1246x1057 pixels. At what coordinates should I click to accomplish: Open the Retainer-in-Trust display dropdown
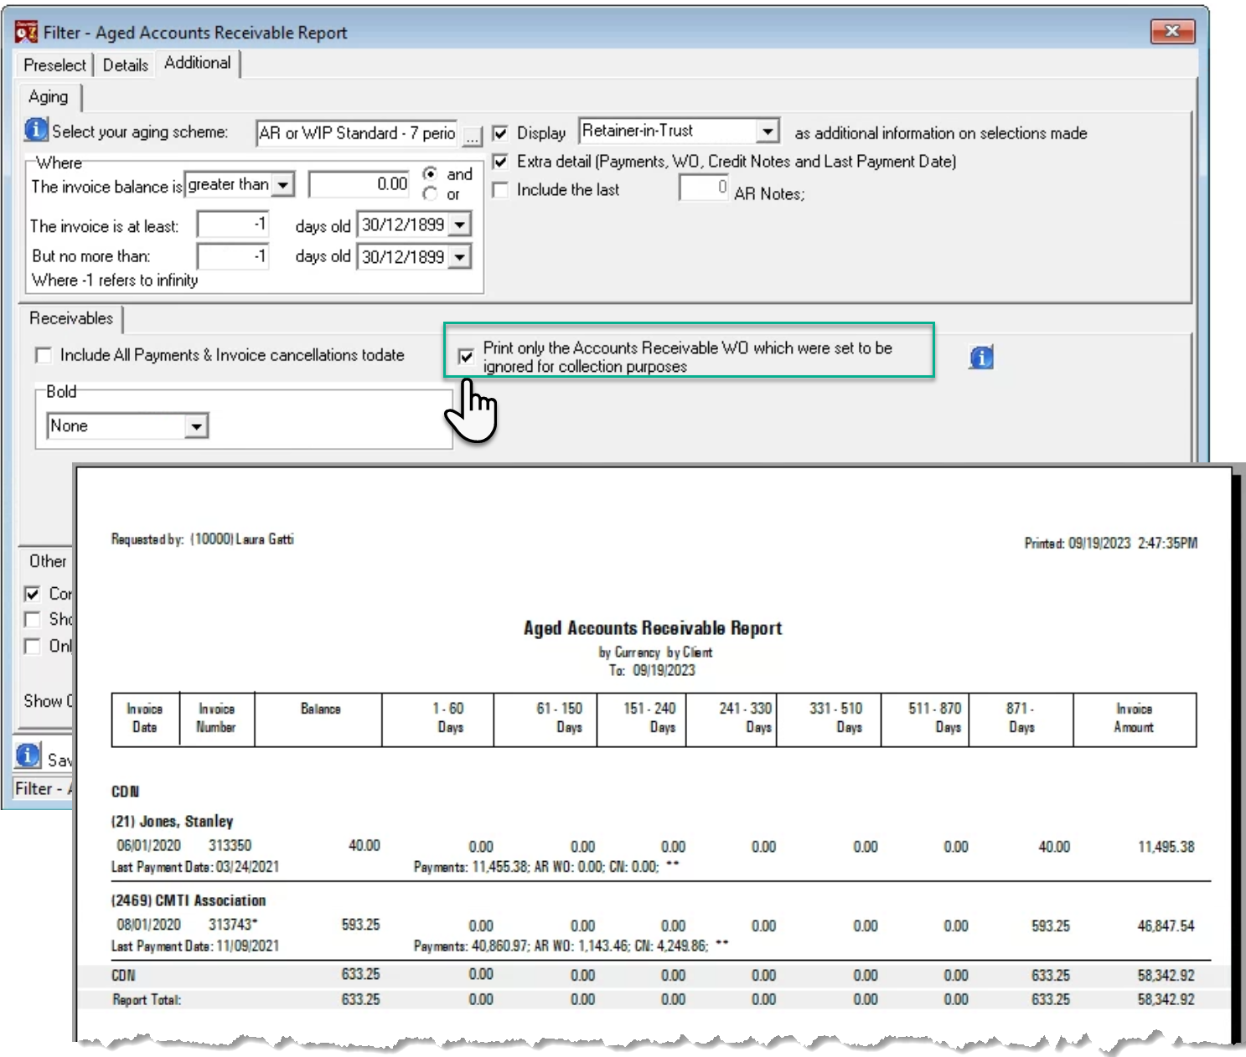tap(768, 131)
